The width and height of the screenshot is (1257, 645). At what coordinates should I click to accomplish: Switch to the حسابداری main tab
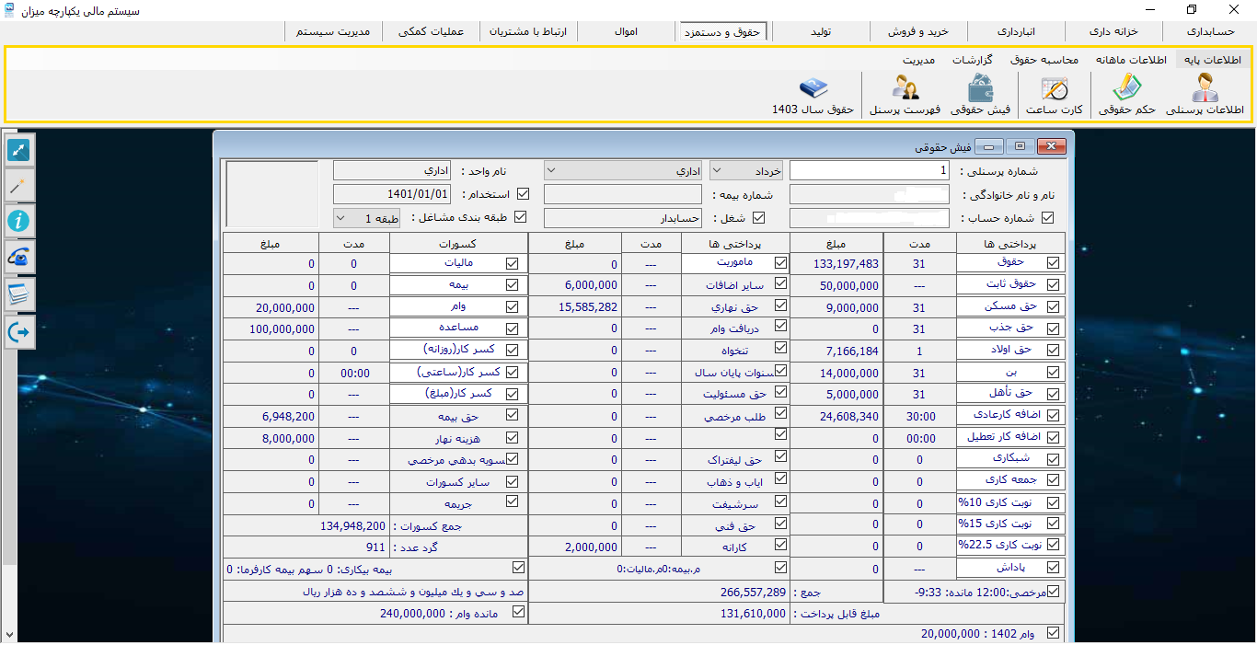click(1208, 31)
